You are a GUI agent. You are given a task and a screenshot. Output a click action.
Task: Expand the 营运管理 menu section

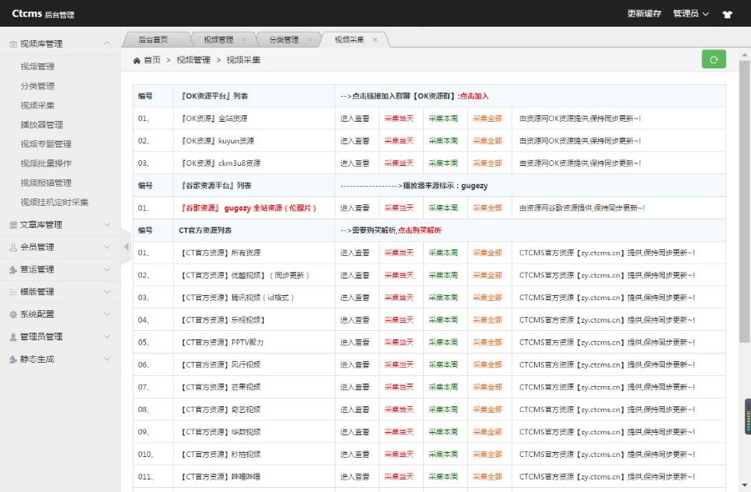coord(108,269)
